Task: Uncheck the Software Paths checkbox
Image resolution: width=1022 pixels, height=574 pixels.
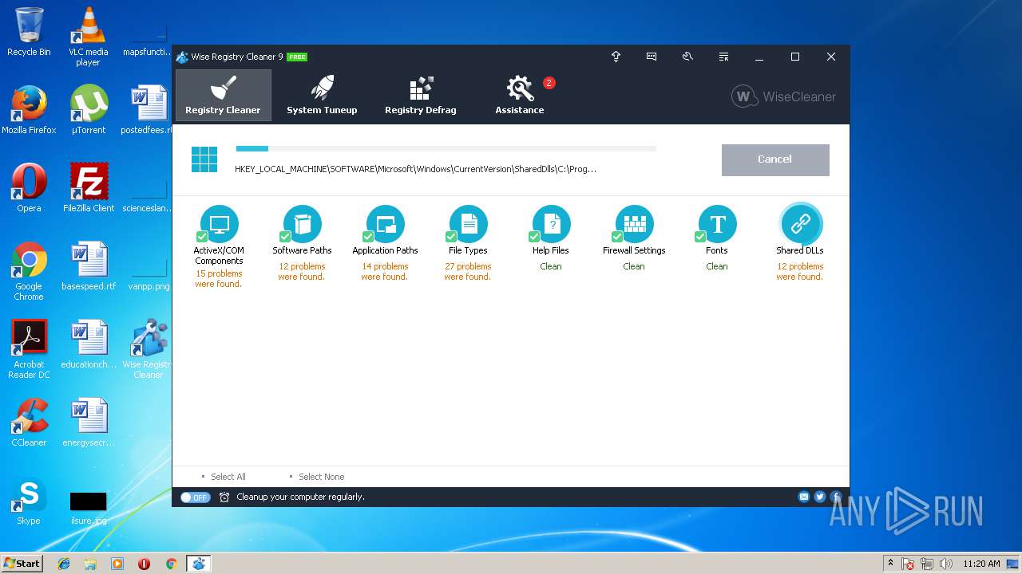Action: (285, 237)
